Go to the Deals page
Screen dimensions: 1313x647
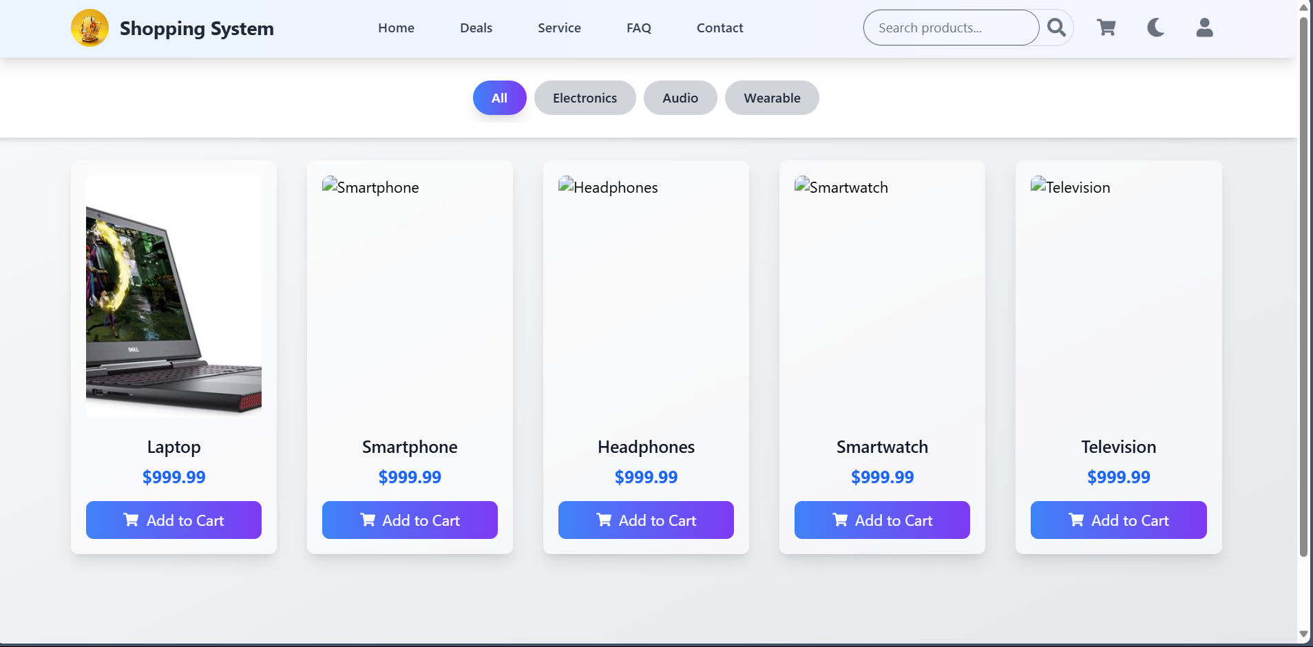tap(476, 28)
